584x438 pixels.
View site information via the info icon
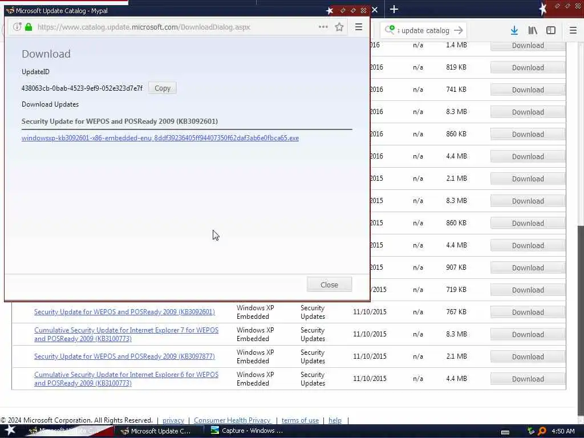17,27
